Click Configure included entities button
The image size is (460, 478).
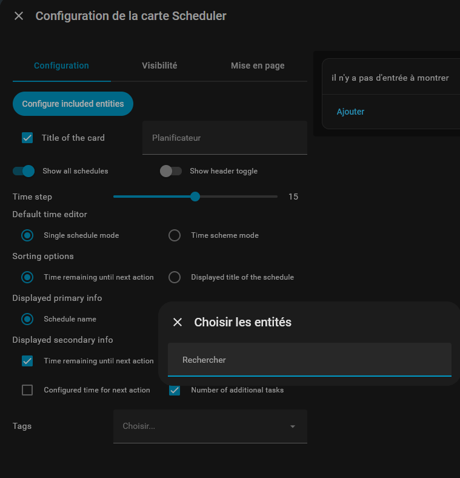click(x=73, y=104)
